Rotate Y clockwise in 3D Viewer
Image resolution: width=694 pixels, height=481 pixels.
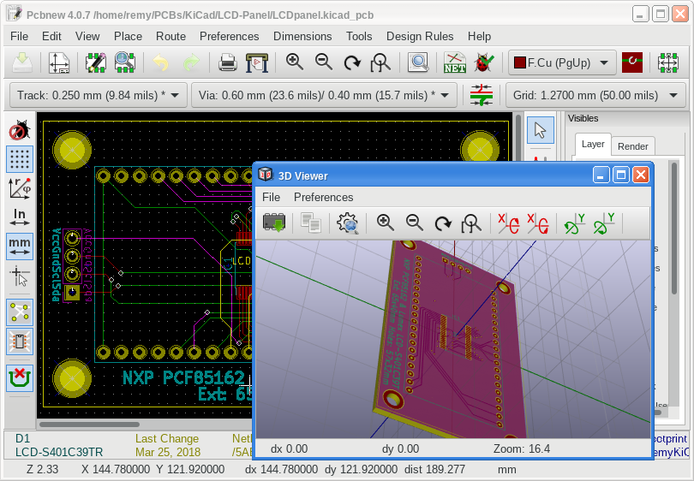[x=575, y=223]
